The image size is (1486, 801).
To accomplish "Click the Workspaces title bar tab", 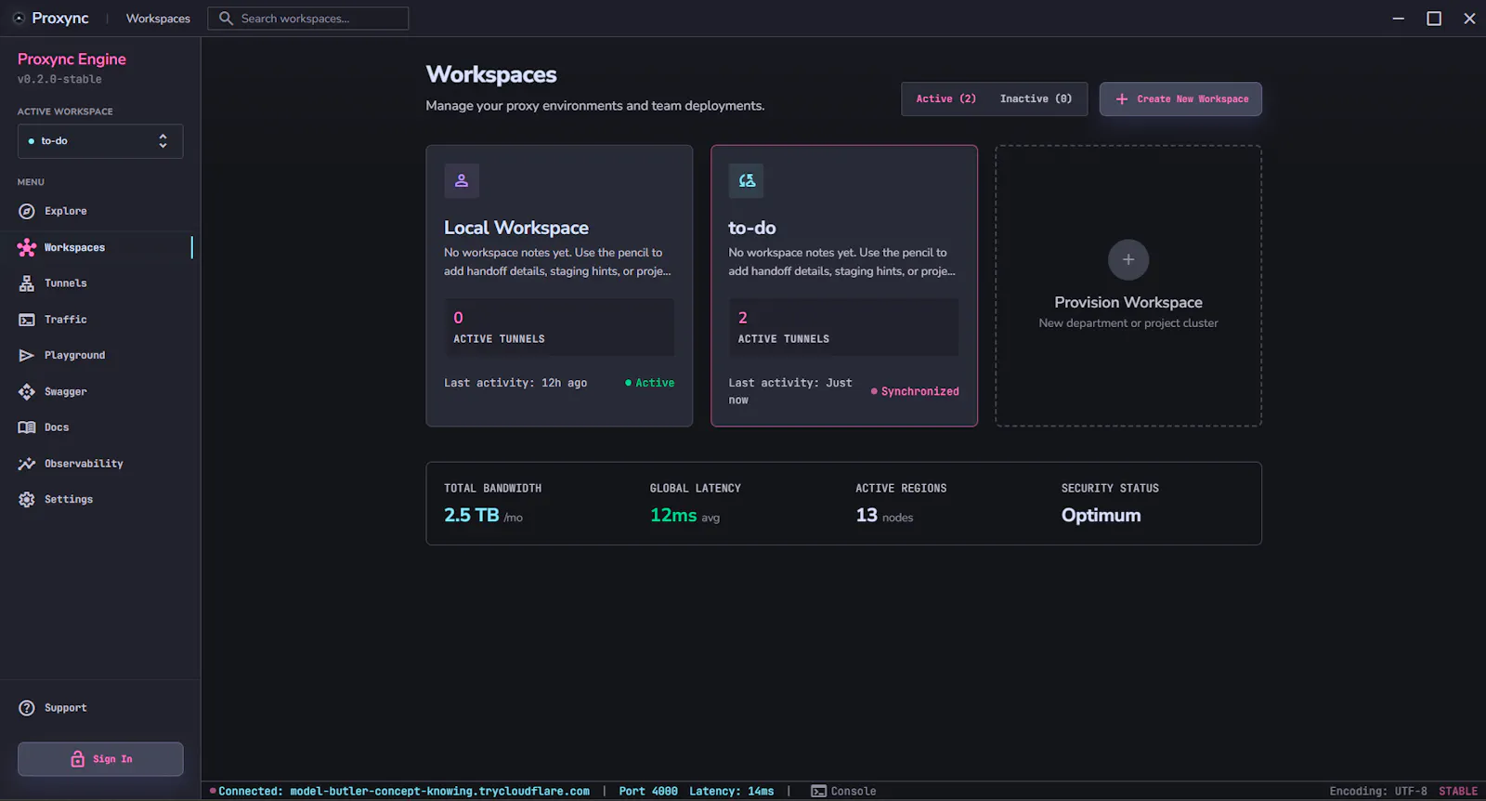I will pos(158,19).
